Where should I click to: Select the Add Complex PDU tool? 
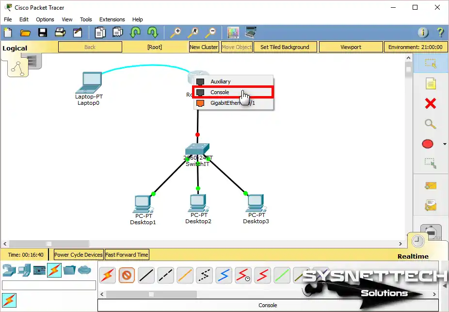pos(431,206)
